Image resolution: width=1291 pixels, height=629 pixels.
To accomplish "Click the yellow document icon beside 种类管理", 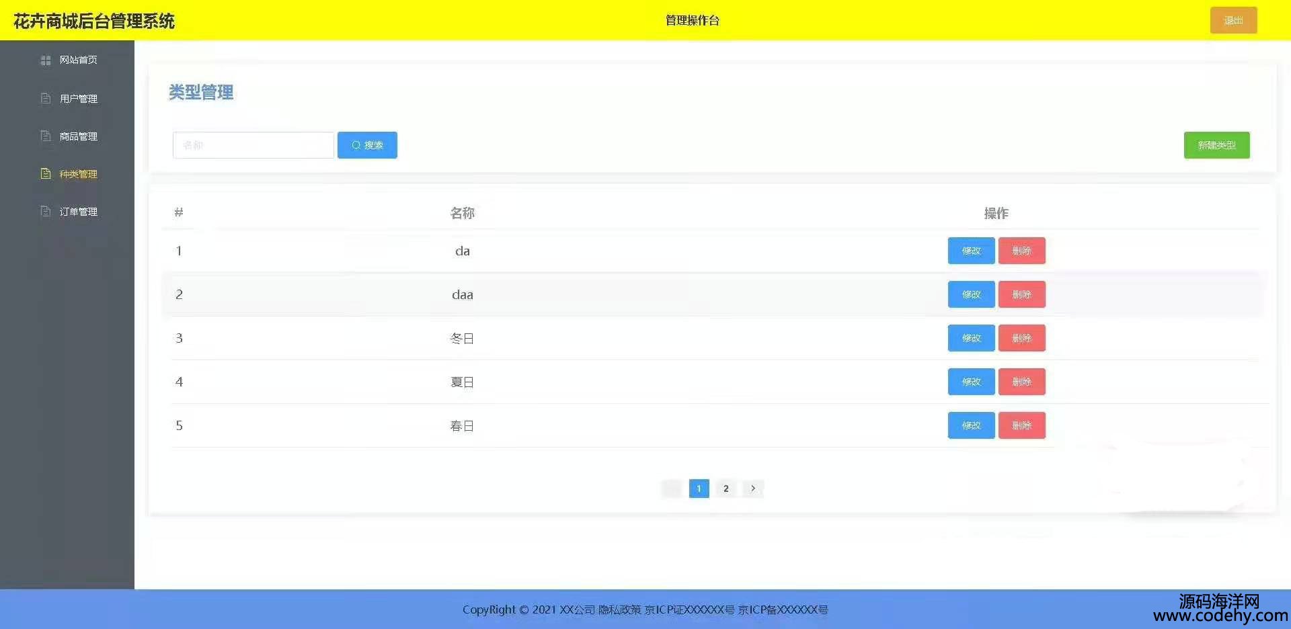I will (x=46, y=173).
